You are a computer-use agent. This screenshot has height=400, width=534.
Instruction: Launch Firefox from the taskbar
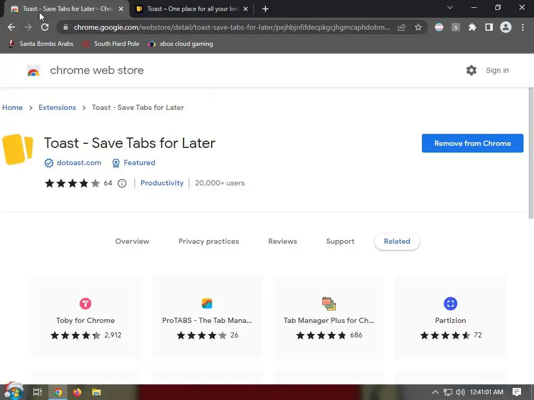click(77, 392)
